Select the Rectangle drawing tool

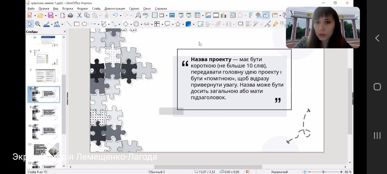77,24
